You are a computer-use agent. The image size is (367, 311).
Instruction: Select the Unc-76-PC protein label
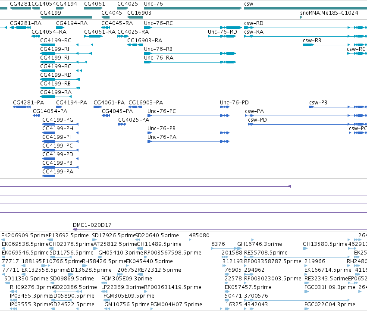pos(162,111)
